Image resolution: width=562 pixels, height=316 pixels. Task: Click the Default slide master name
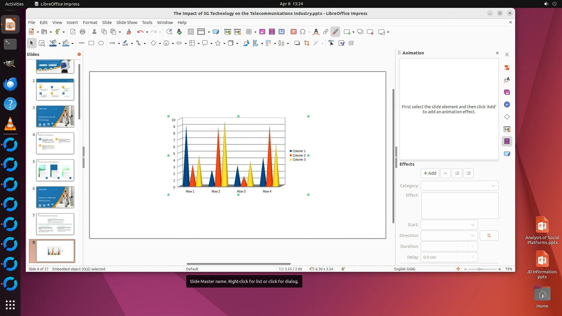coord(192,269)
